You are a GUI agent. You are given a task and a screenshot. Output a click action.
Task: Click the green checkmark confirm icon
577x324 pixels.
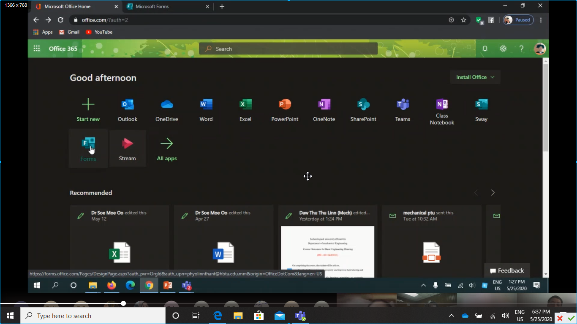click(571, 319)
